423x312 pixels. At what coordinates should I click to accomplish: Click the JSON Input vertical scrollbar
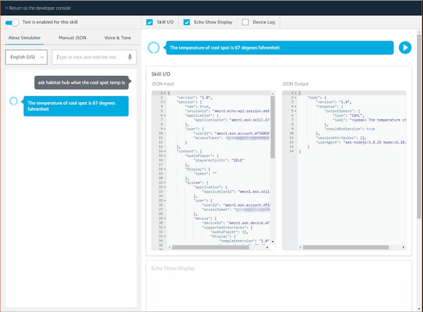click(273, 127)
